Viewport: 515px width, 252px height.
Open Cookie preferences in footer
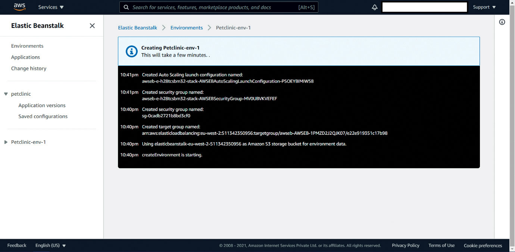click(483, 245)
